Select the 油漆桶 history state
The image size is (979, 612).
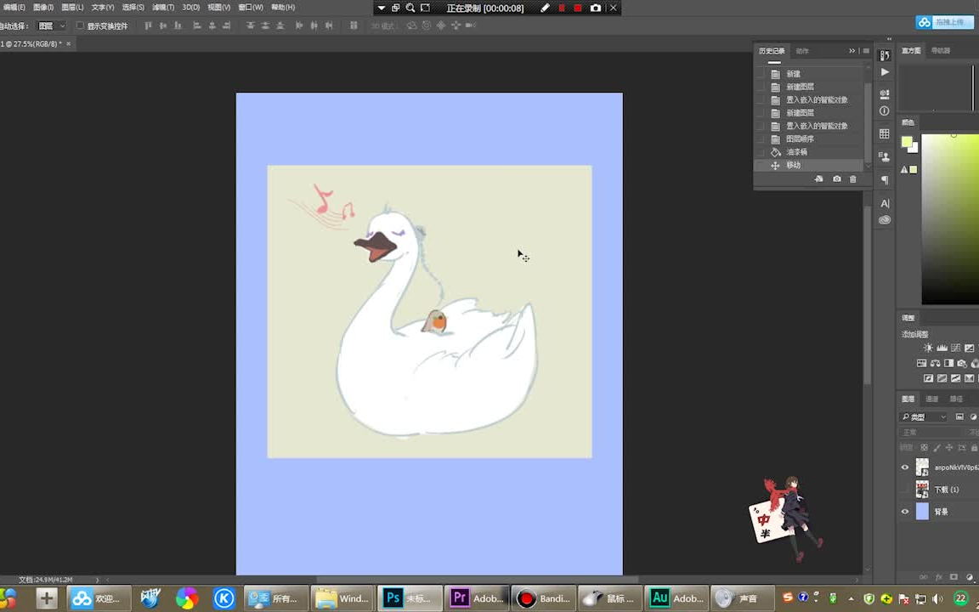(x=796, y=152)
